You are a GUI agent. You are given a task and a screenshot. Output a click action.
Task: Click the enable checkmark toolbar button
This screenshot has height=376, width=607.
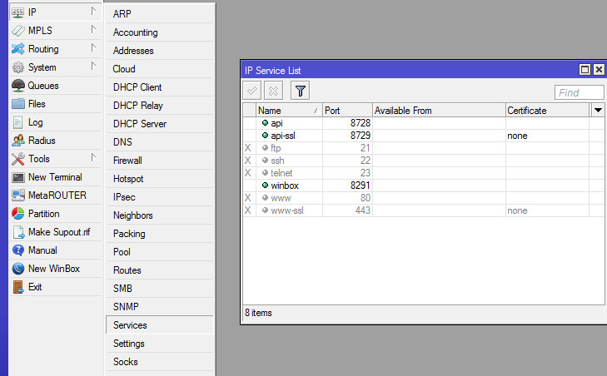tap(252, 92)
